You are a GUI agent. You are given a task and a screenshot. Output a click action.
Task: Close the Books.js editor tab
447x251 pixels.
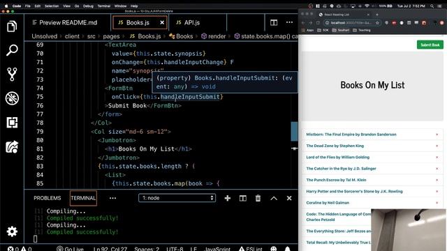tap(162, 22)
